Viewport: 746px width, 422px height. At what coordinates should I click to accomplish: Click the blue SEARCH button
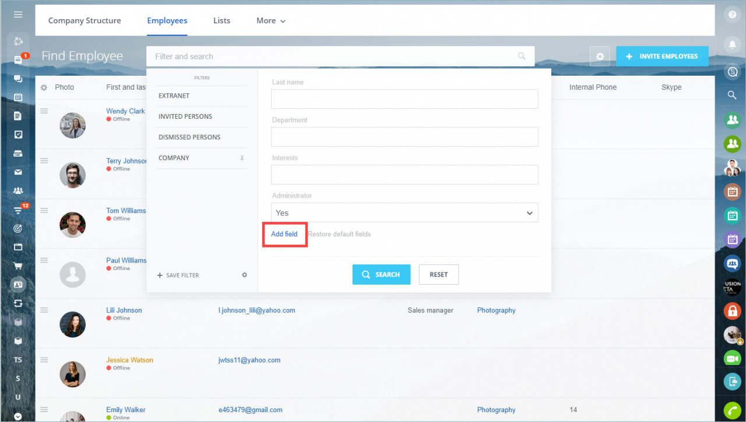[381, 275]
